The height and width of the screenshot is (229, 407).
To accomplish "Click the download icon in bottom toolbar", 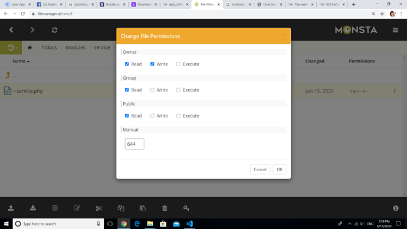I will [33, 208].
